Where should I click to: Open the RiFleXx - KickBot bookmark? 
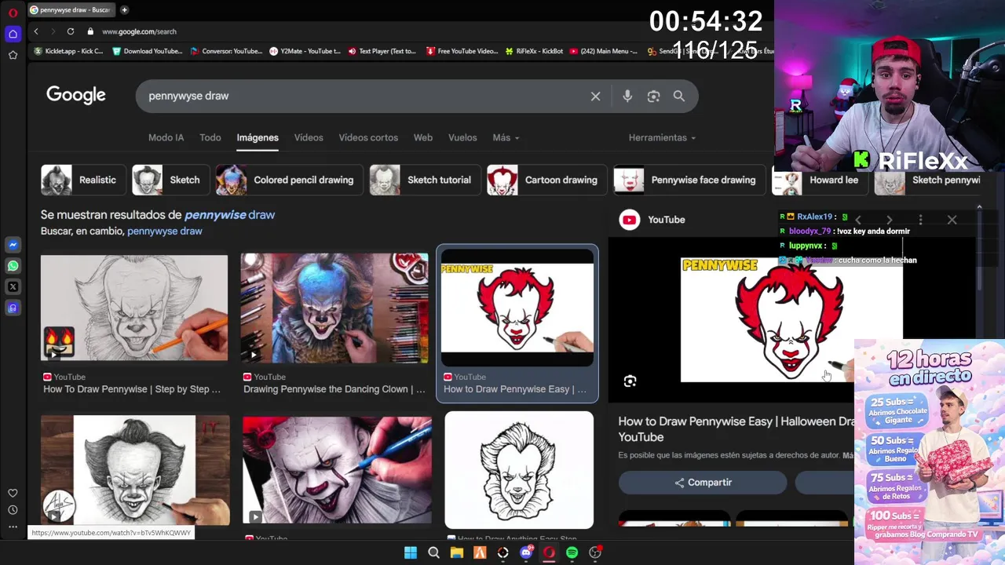pyautogui.click(x=534, y=51)
